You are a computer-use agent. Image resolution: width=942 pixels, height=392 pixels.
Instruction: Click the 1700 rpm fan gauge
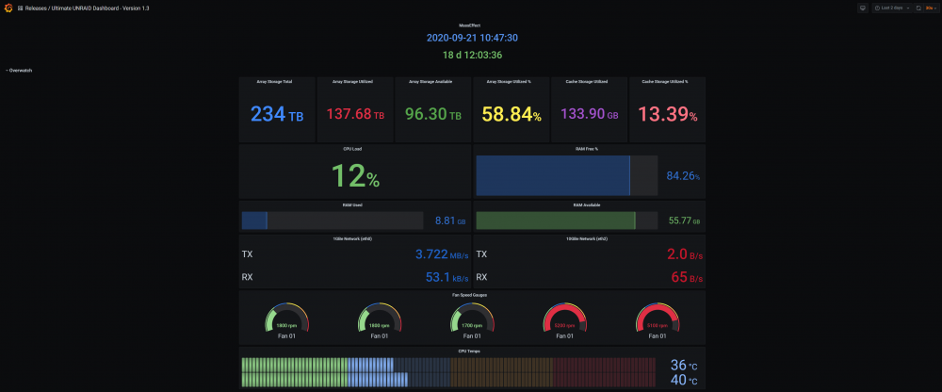[472, 318]
